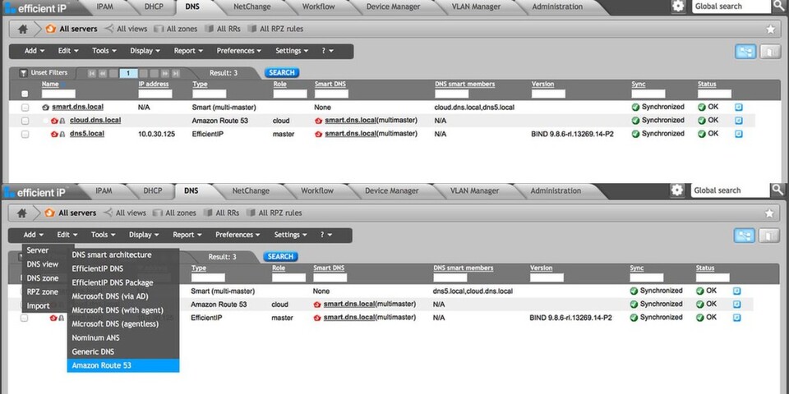Check the upper smart.dns.local row checkbox

pos(25,107)
